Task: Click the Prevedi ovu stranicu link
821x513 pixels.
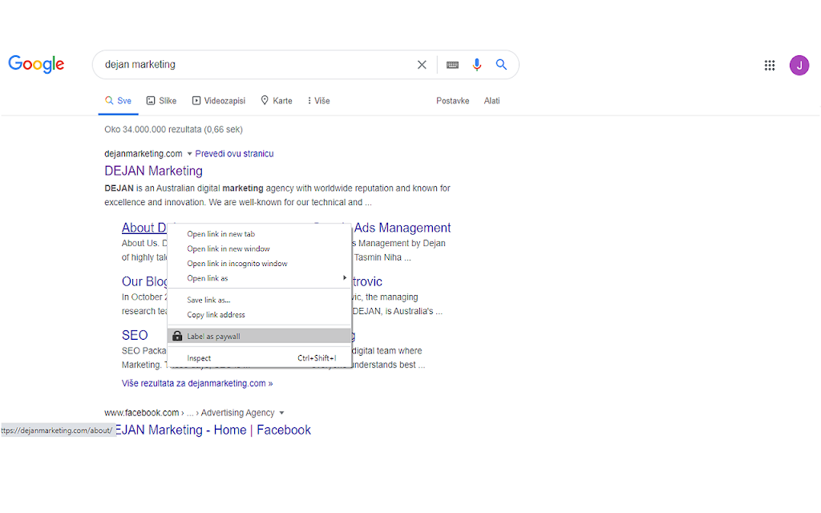Action: [x=234, y=153]
